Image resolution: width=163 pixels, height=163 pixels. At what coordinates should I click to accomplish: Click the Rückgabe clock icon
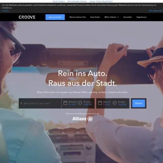pos(115,103)
